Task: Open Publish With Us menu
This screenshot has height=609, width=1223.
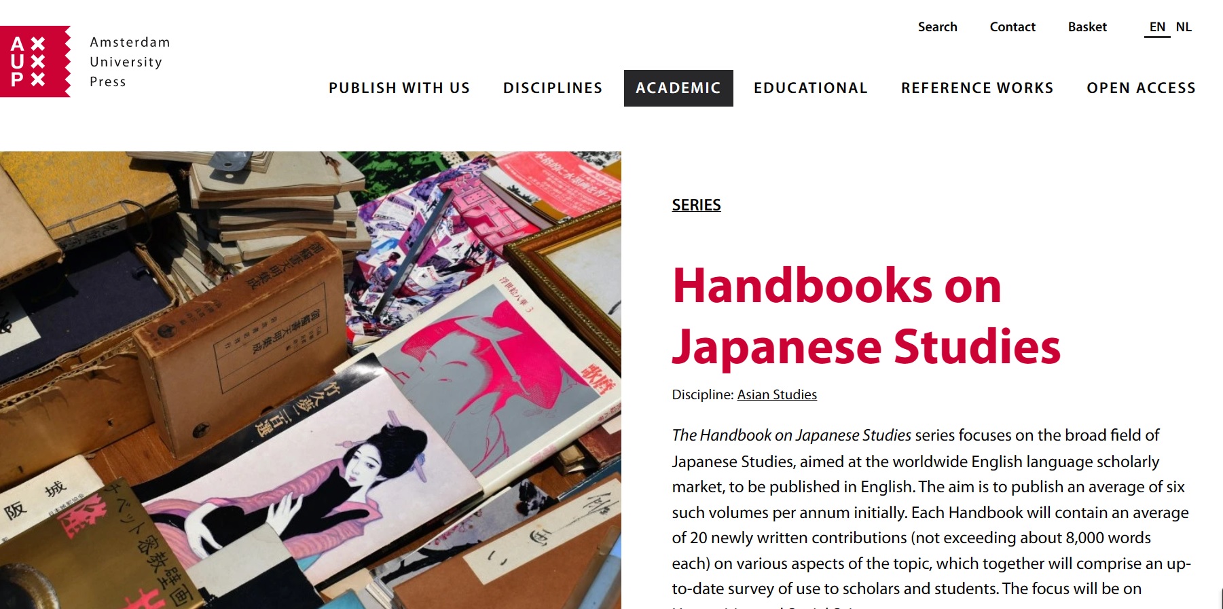Action: [399, 88]
